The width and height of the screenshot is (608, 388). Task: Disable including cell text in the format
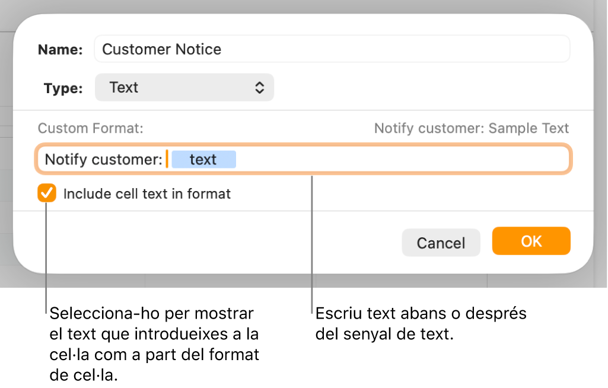(47, 193)
